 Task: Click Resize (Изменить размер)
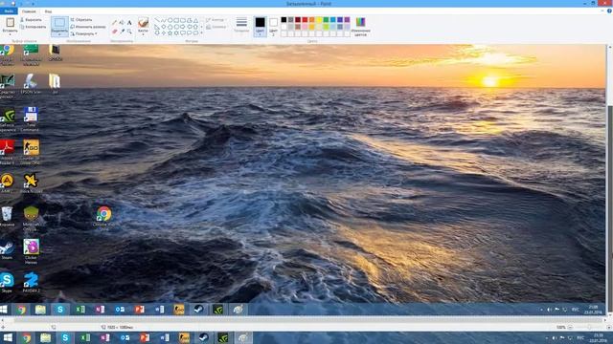[x=88, y=27]
